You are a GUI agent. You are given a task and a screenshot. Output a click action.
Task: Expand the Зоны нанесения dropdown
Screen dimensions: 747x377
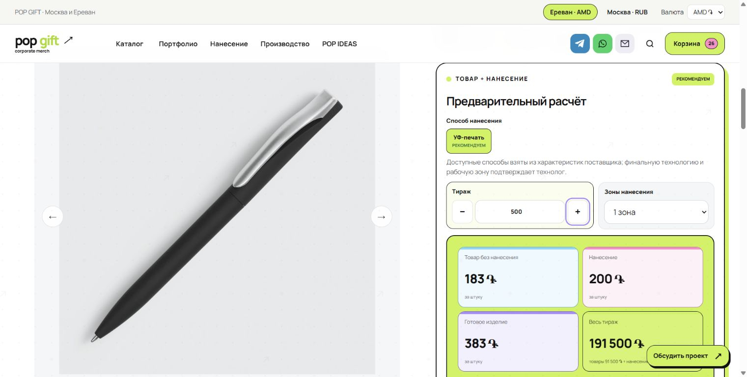point(656,212)
